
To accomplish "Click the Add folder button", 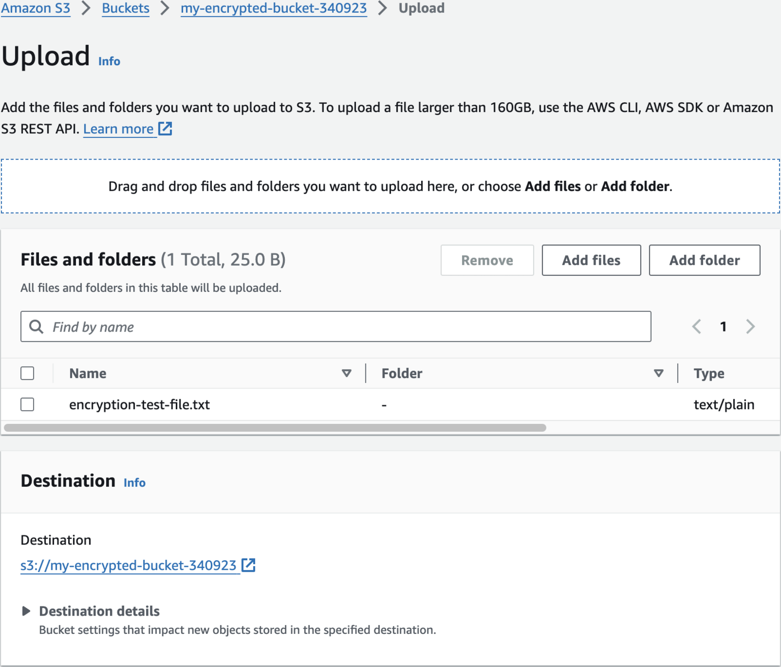I will click(704, 260).
